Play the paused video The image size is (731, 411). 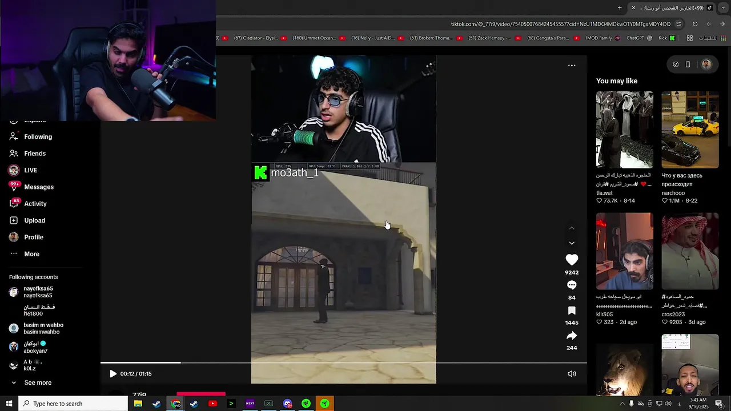113,374
